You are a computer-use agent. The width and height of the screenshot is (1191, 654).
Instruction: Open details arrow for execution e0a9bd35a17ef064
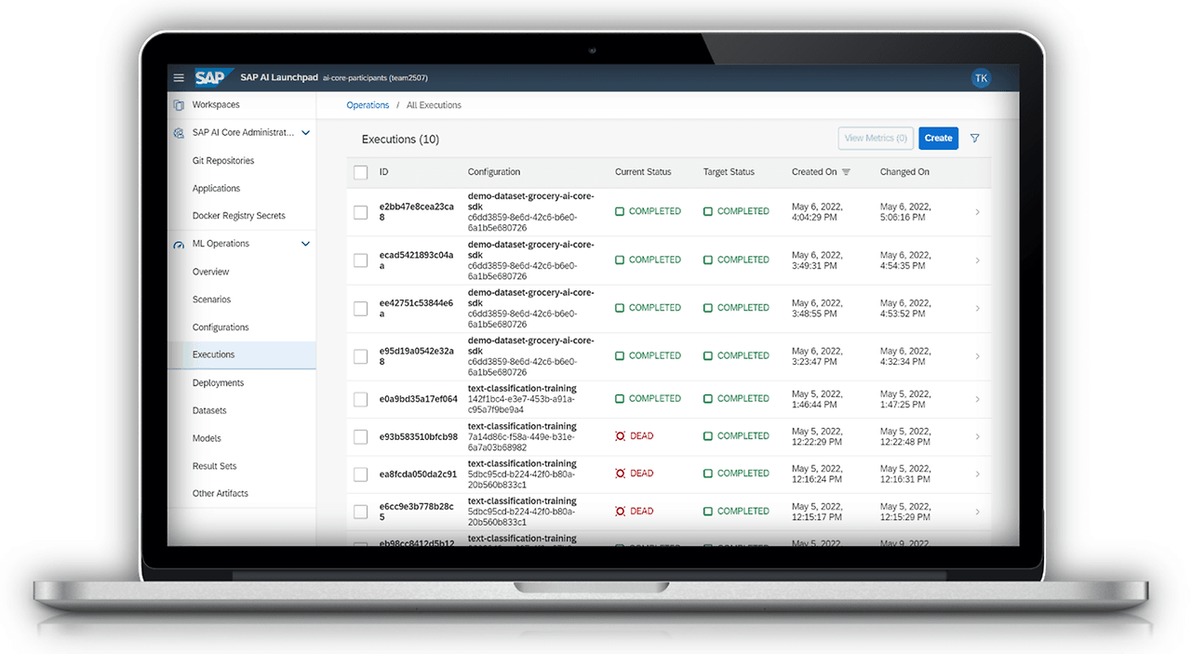tap(977, 399)
